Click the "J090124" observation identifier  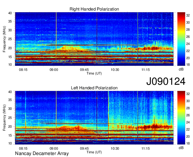coord(166,81)
